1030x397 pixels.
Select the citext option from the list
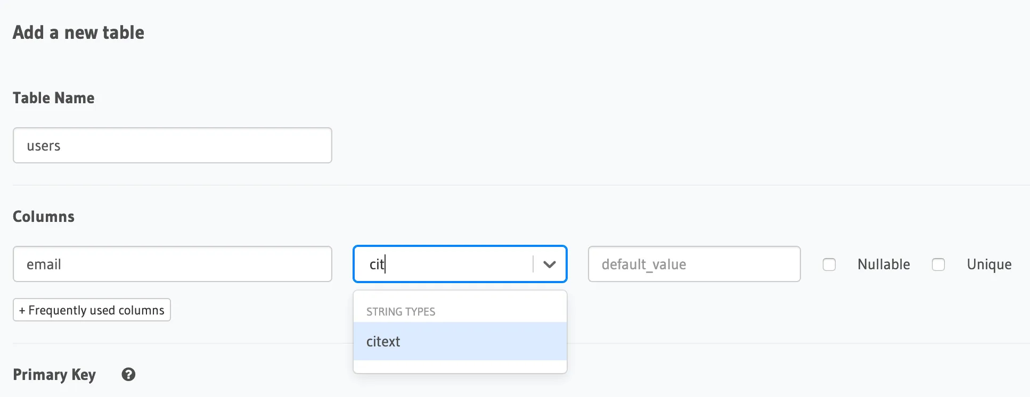click(383, 342)
